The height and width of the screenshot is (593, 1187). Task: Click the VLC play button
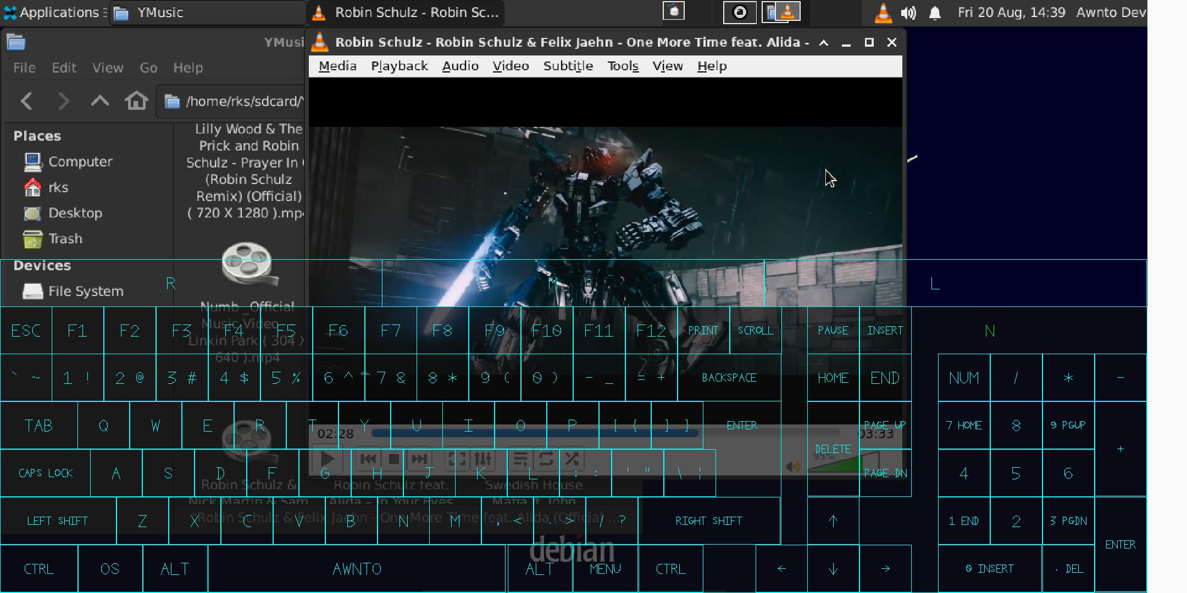coord(328,459)
